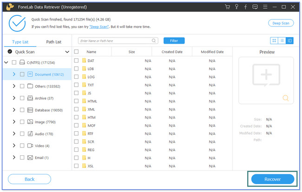Click the XSL folder icon
The width and height of the screenshot is (302, 192).
tap(84, 166)
